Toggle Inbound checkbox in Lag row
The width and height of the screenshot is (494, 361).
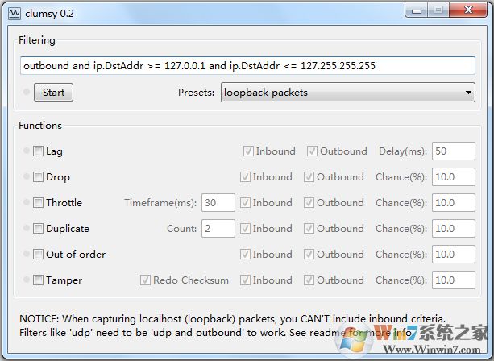(x=248, y=151)
